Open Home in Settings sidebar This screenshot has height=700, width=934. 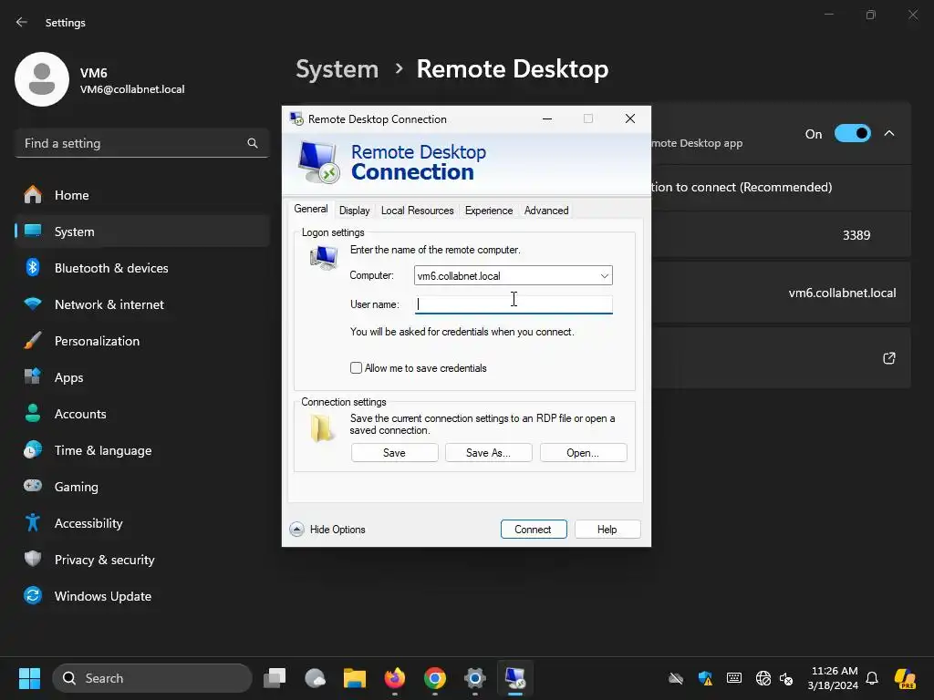click(141, 195)
